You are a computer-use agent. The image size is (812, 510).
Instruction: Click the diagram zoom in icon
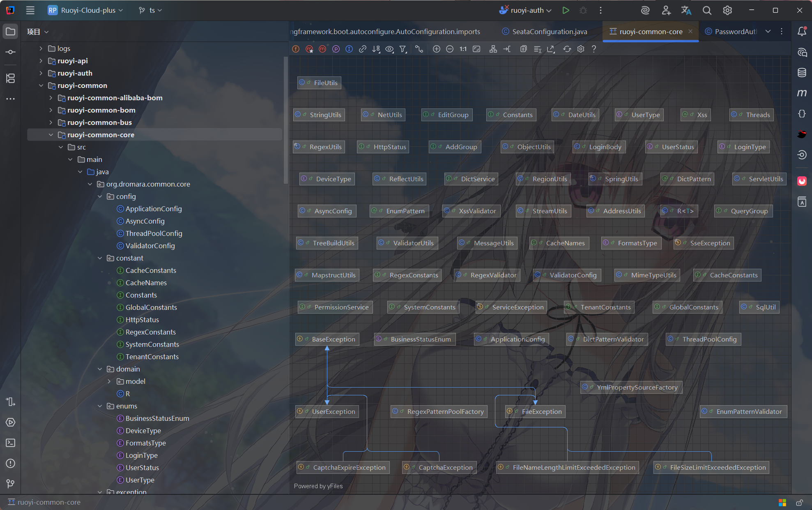pos(437,49)
